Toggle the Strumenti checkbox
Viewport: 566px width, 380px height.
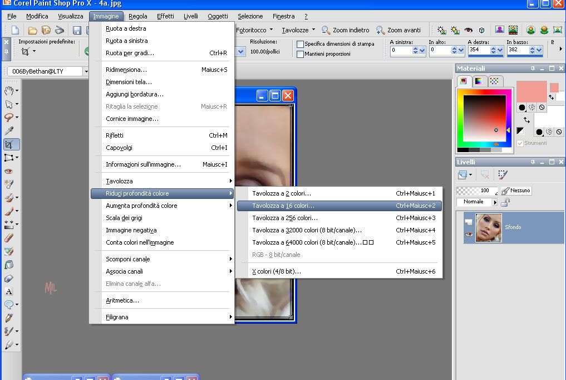pos(520,143)
